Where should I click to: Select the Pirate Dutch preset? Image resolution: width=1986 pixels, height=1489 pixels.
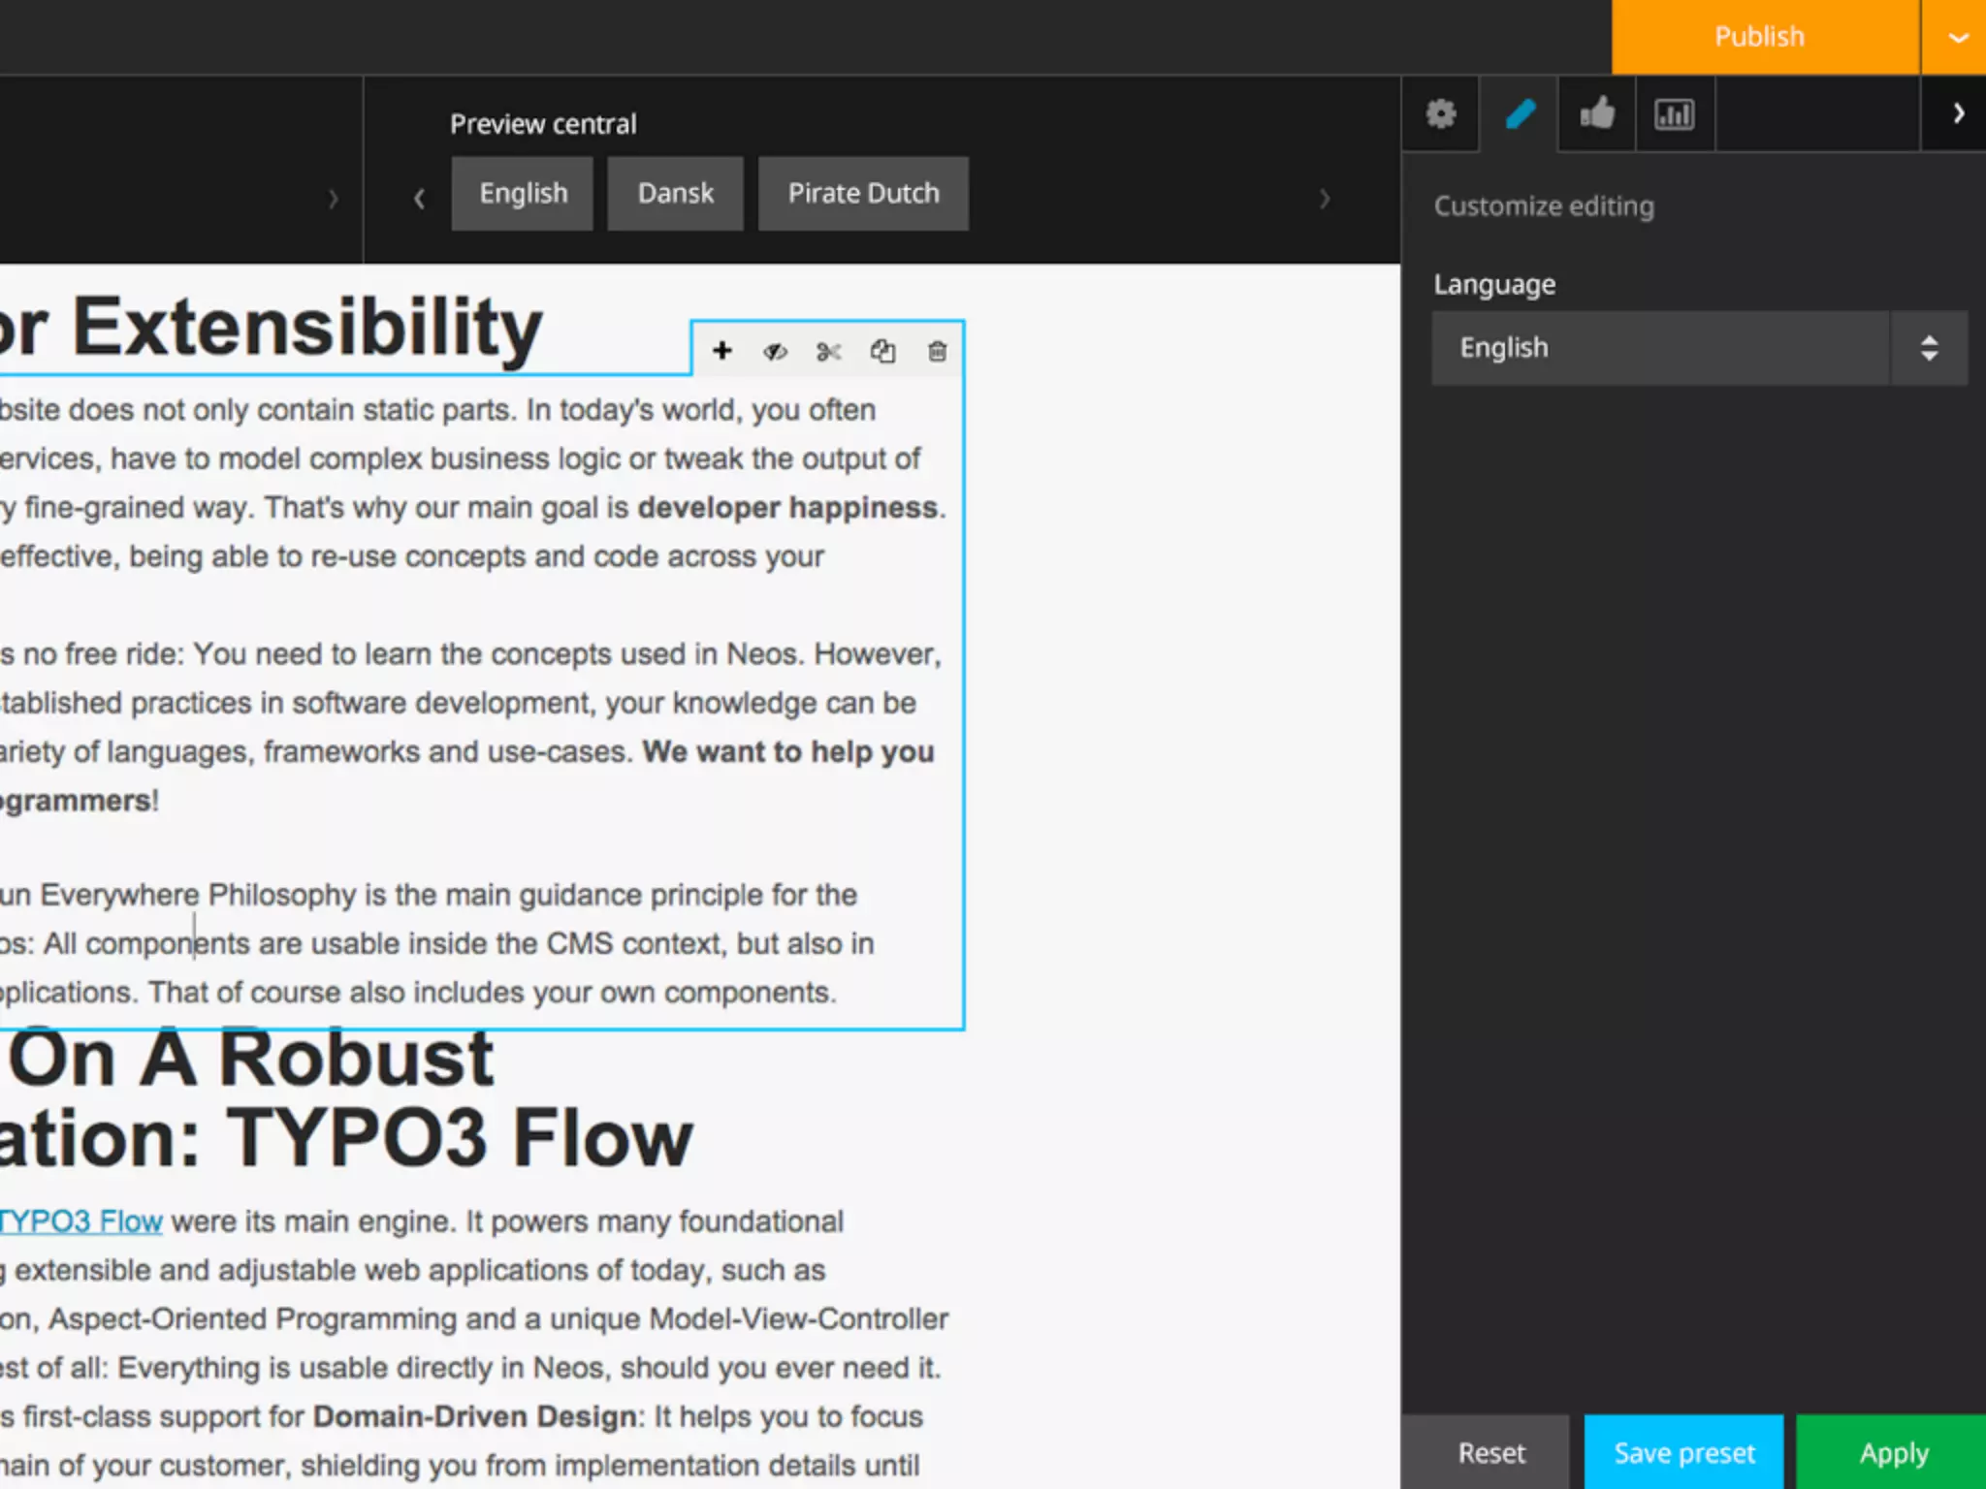point(863,194)
